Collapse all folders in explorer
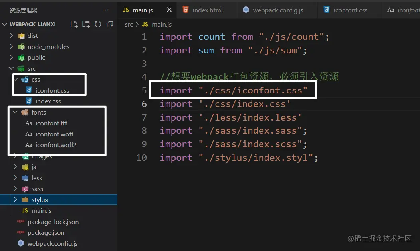The image size is (420, 251). 110,24
